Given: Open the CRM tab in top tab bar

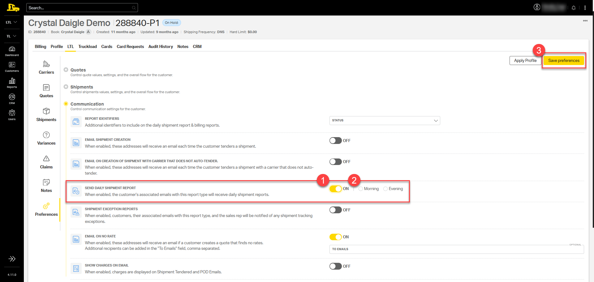Looking at the screenshot, I should (x=197, y=46).
